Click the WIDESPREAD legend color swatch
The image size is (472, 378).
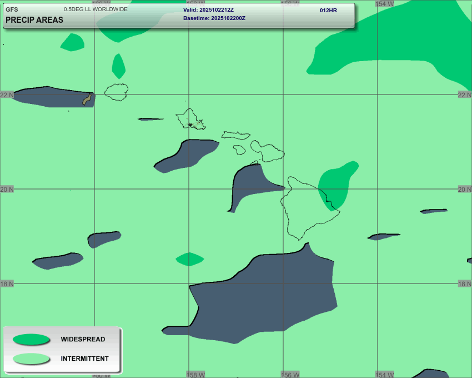pyautogui.click(x=31, y=339)
